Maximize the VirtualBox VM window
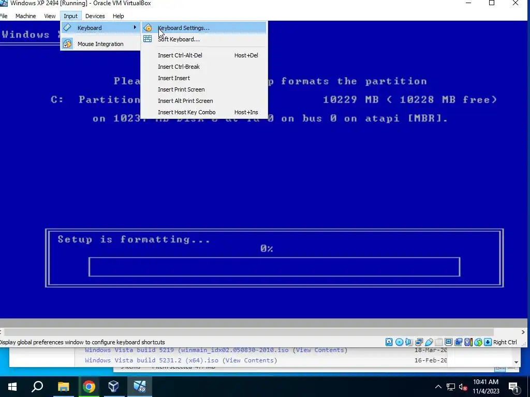 pyautogui.click(x=492, y=3)
